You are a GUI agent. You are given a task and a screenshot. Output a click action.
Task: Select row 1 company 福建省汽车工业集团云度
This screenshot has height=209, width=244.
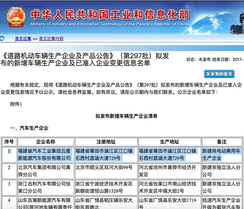pyautogui.click(x=45, y=155)
